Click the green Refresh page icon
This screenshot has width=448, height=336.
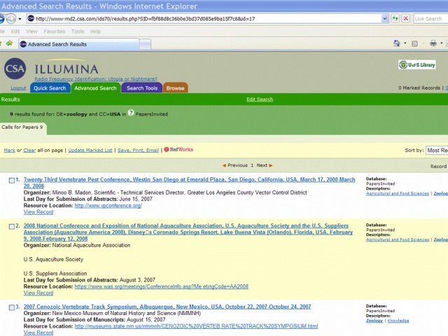point(395,19)
